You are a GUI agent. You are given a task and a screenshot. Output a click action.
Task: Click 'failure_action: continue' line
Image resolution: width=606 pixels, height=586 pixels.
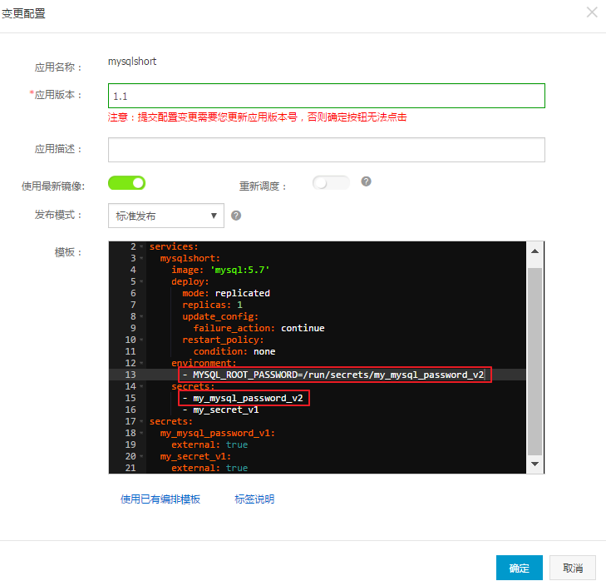259,328
